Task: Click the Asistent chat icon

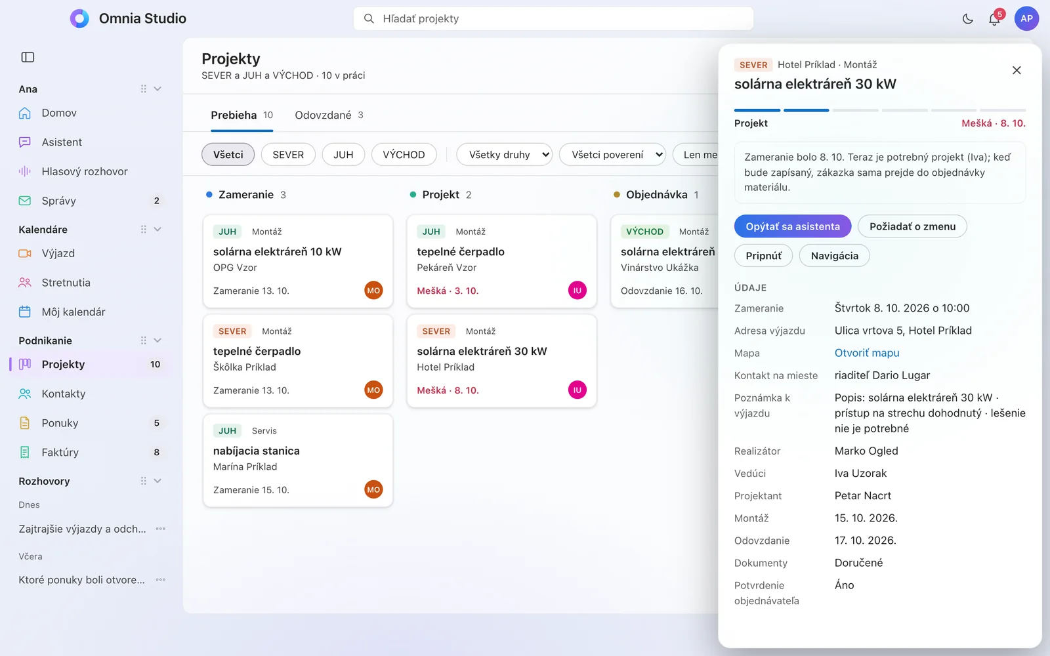Action: [25, 142]
